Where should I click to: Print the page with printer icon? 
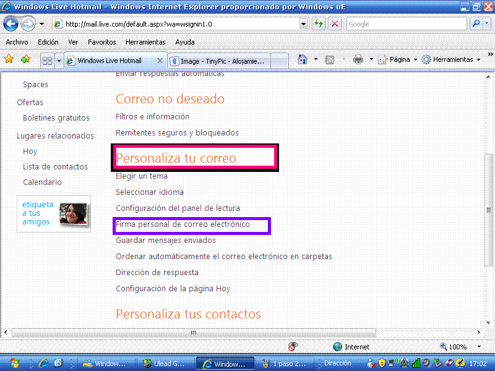pyautogui.click(x=358, y=59)
